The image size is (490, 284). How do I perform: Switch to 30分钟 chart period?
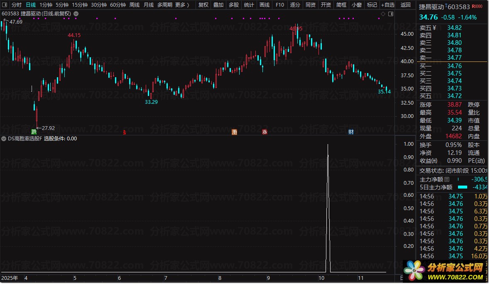[99, 5]
